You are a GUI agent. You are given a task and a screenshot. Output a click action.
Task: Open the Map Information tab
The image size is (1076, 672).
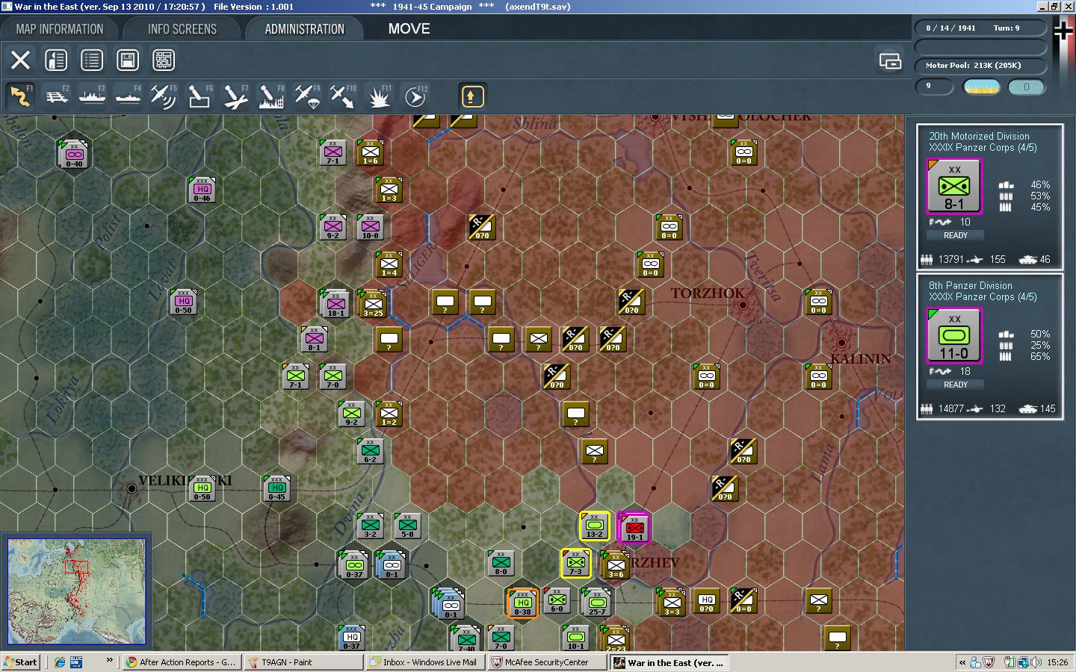pos(60,29)
